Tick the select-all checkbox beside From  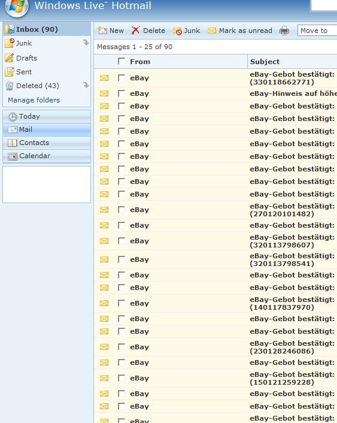[x=122, y=61]
